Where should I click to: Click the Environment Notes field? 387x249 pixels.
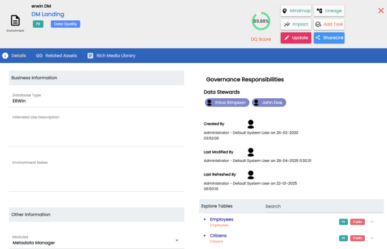97,175
